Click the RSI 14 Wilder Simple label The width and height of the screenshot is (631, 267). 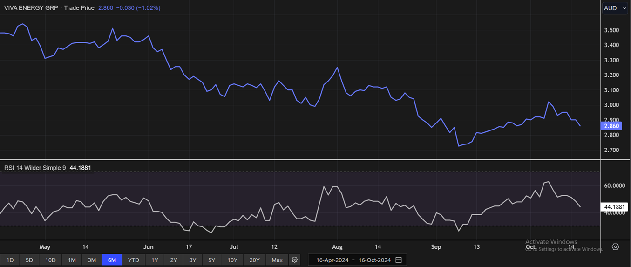[x=35, y=168]
